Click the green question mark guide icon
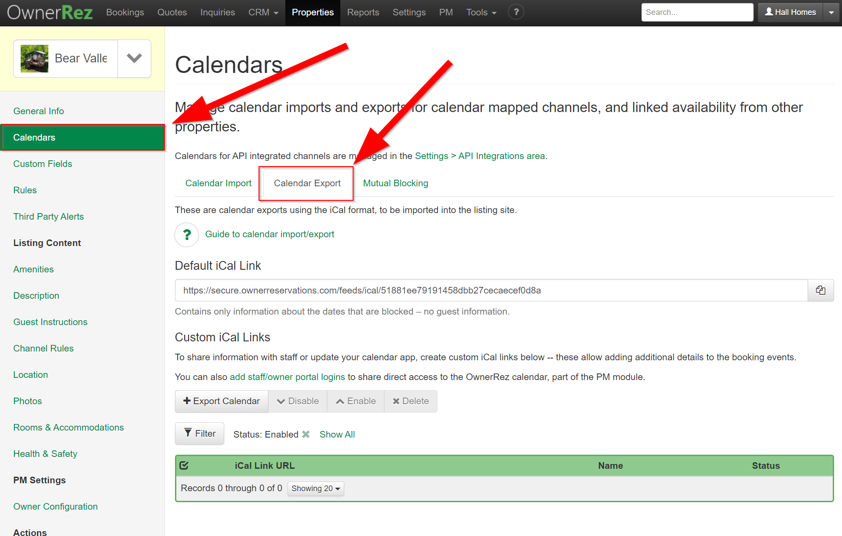Screen dimensions: 842x536 [187, 235]
